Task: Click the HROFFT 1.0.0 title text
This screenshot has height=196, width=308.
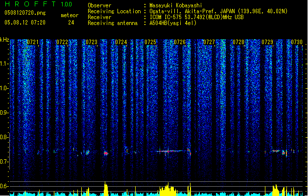Action: [x=39, y=4]
